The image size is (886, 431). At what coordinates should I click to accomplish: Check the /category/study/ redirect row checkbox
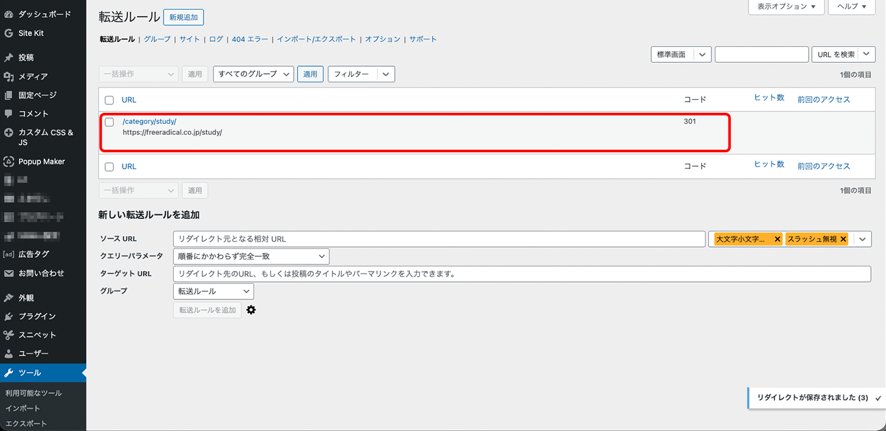110,122
